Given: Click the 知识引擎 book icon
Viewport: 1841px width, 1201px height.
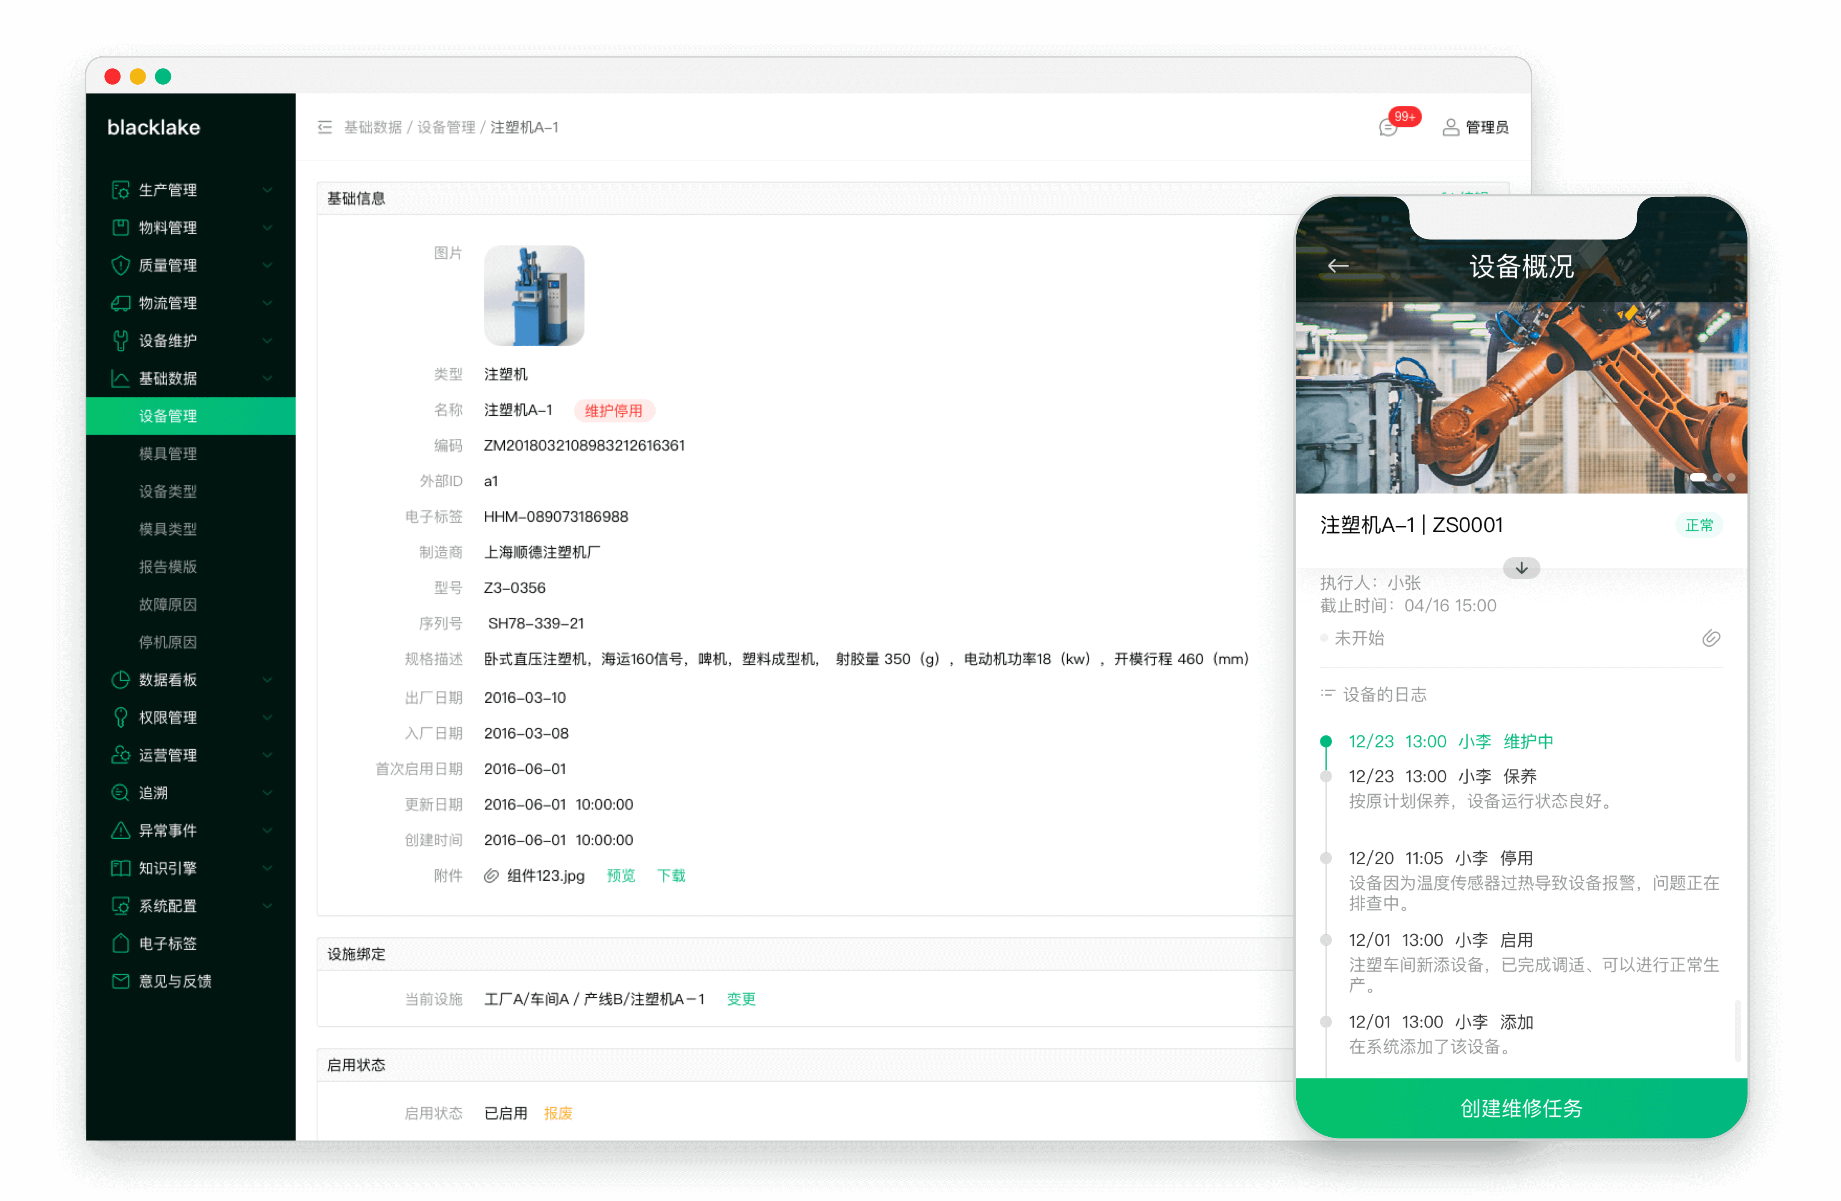Looking at the screenshot, I should 121,869.
